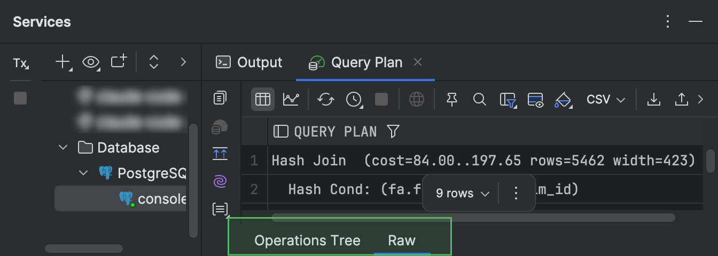Image resolution: width=718 pixels, height=256 pixels.
Task: Click the results horizontal scrollbar
Action: pyautogui.click(x=473, y=218)
